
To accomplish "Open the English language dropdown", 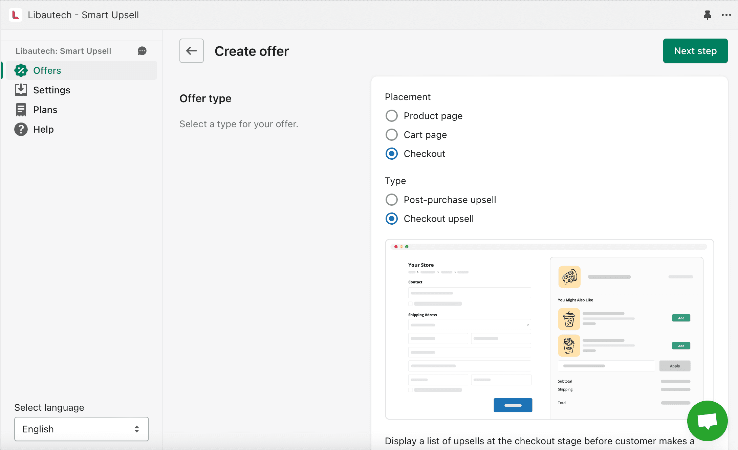I will (82, 429).
